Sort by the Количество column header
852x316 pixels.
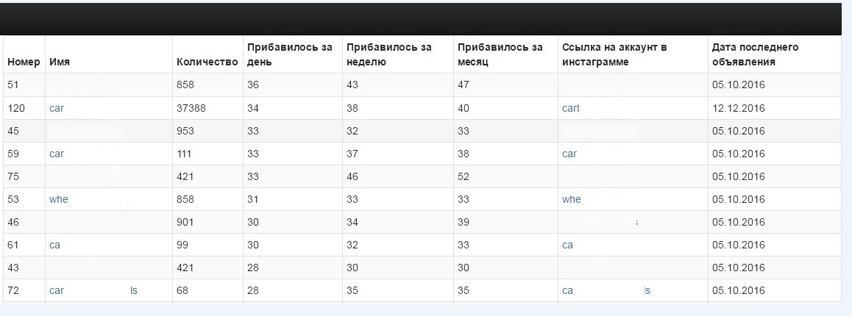click(207, 62)
